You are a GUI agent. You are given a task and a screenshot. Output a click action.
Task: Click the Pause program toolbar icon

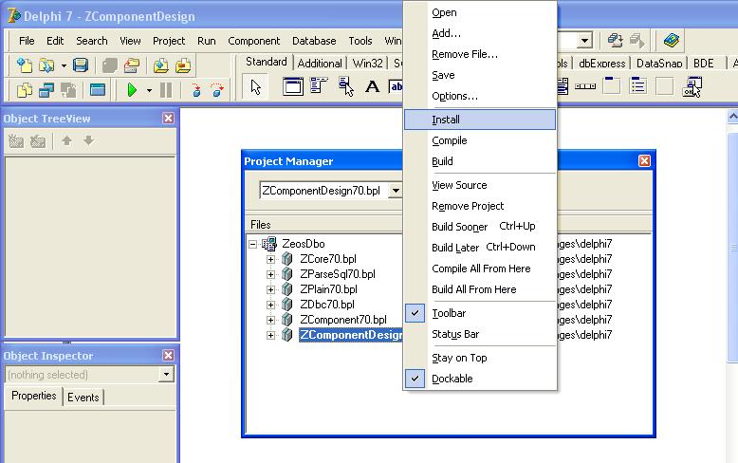[166, 90]
